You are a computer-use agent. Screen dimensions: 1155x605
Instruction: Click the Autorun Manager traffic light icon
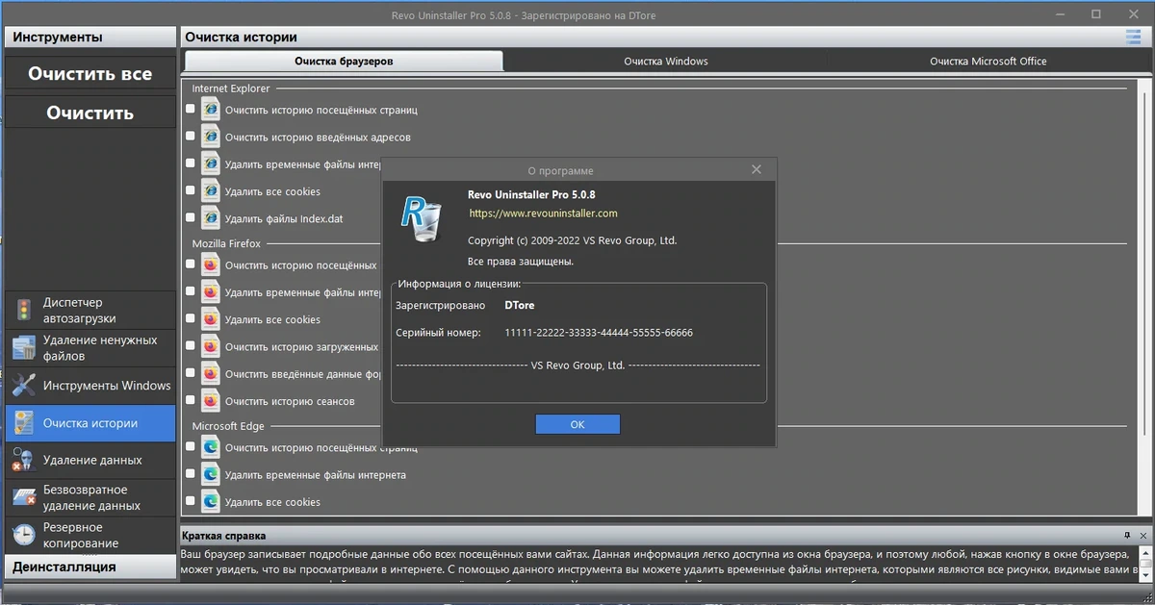23,311
